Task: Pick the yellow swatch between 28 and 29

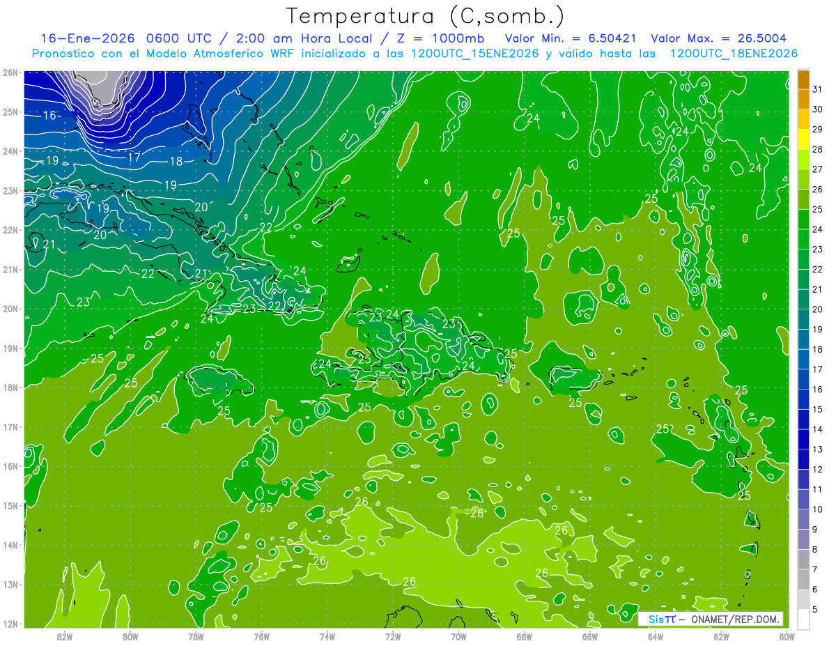Action: (803, 139)
